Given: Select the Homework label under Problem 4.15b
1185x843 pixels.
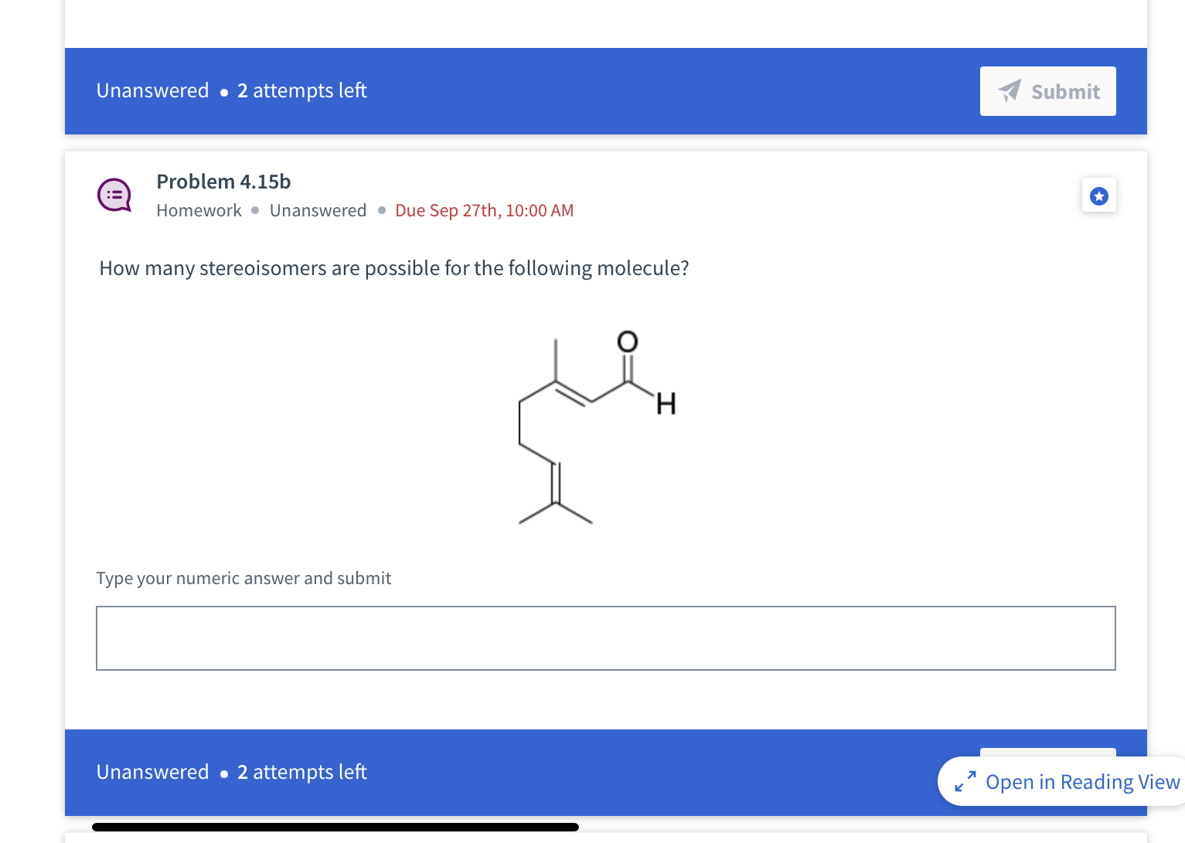Looking at the screenshot, I should coord(199,210).
